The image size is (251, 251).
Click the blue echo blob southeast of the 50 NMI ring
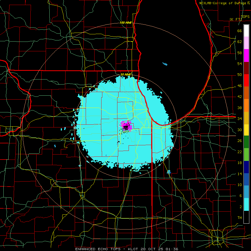pyautogui.click(x=169, y=172)
